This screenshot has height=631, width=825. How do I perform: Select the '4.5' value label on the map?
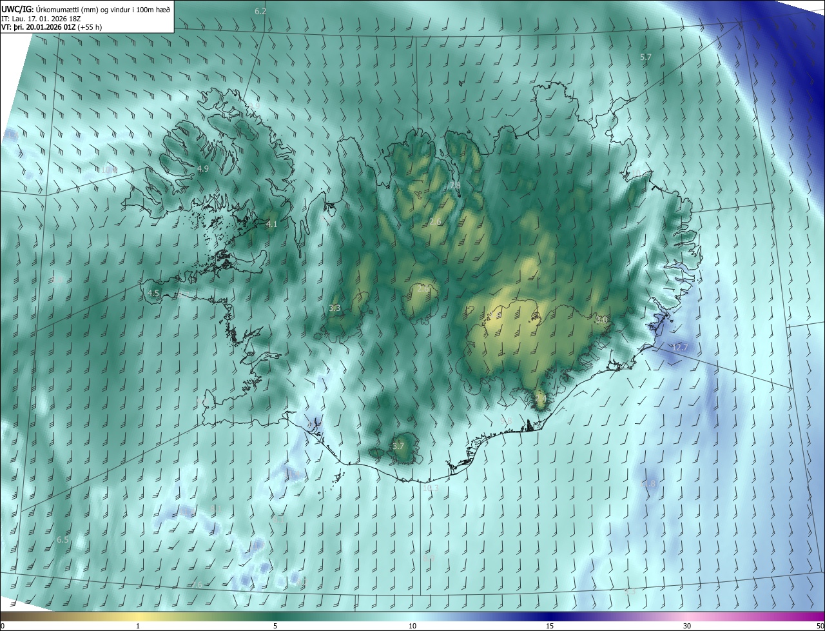pos(153,293)
